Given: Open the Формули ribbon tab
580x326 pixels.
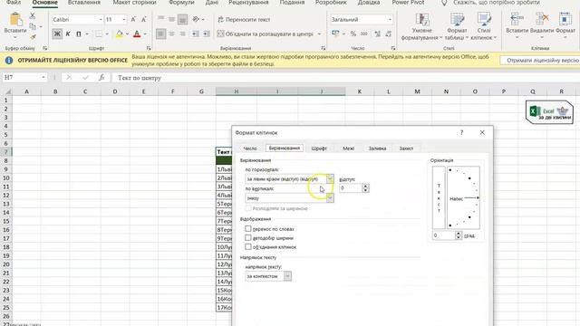Looking at the screenshot, I should 181,3.
